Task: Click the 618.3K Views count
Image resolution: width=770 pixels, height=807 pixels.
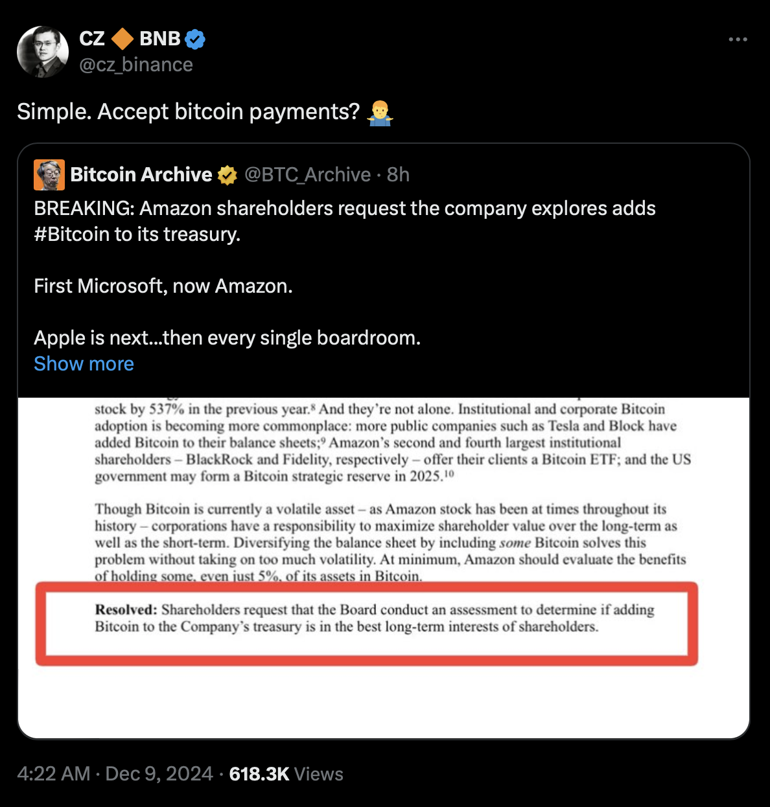Action: click(x=286, y=774)
